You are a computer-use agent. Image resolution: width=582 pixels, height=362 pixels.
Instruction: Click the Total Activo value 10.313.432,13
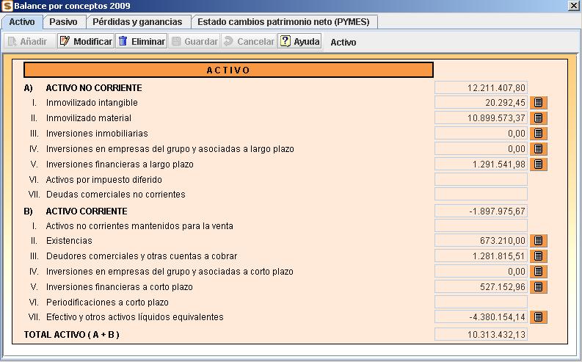pos(481,335)
